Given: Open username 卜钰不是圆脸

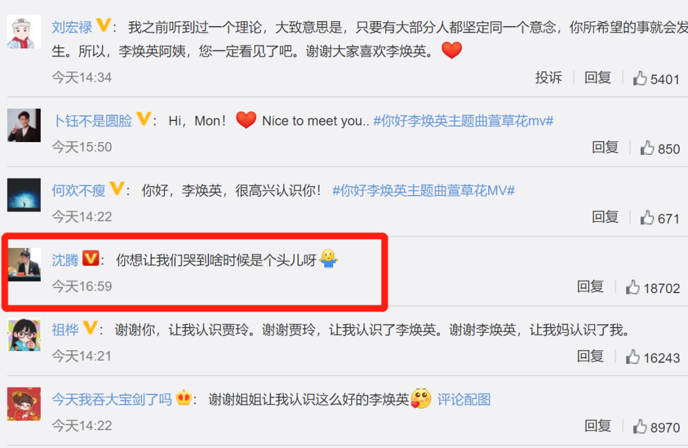Looking at the screenshot, I should tap(92, 120).
